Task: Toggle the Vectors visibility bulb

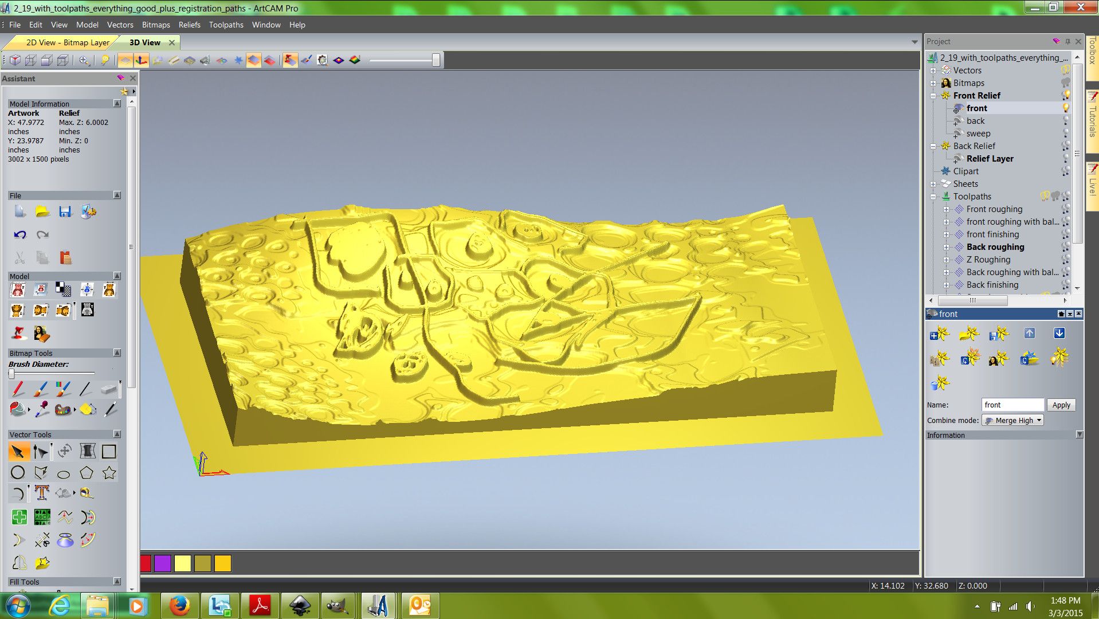Action: point(1065,70)
